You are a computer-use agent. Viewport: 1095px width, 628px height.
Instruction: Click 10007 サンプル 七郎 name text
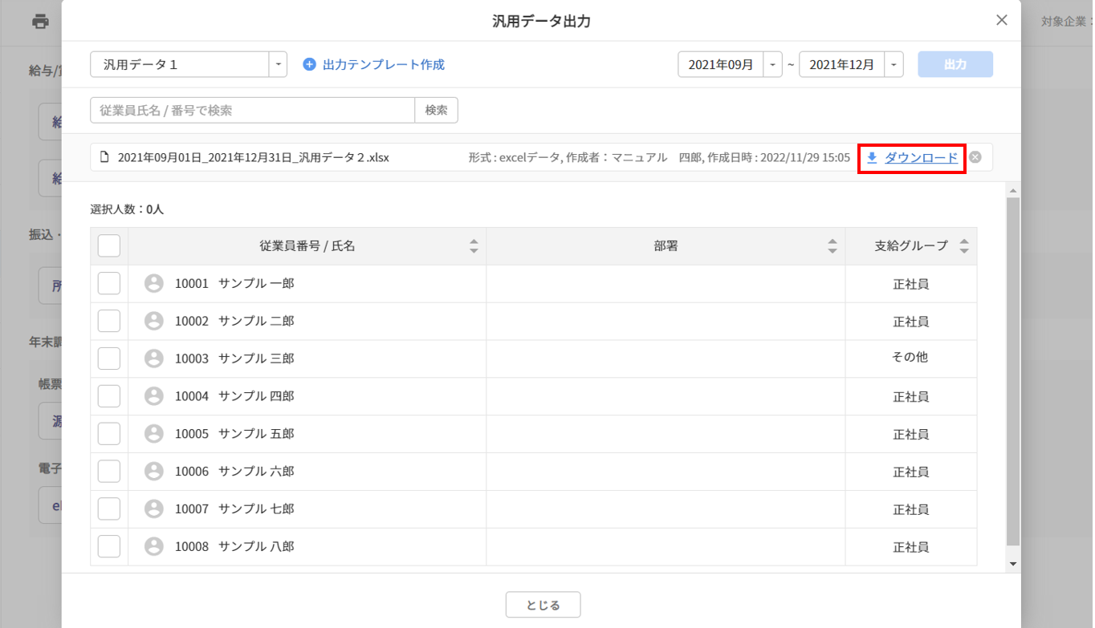pyautogui.click(x=234, y=508)
